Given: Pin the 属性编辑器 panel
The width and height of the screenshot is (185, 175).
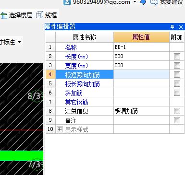Looking at the screenshot, I should pyautogui.click(x=173, y=27).
